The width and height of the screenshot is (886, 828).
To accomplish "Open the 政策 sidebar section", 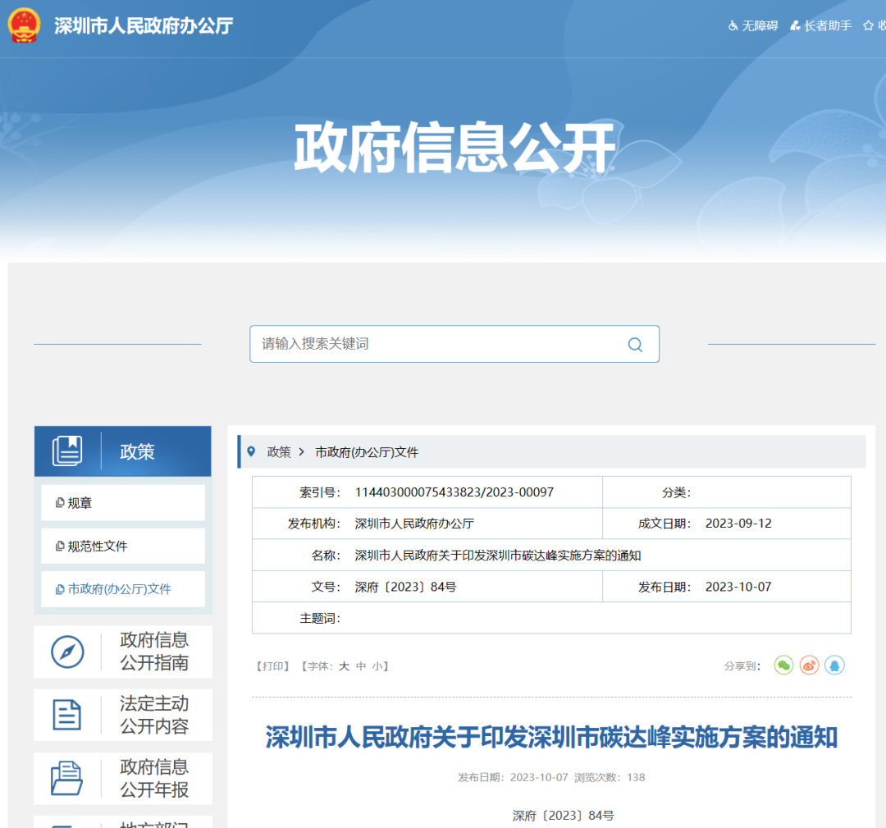I will pos(137,451).
